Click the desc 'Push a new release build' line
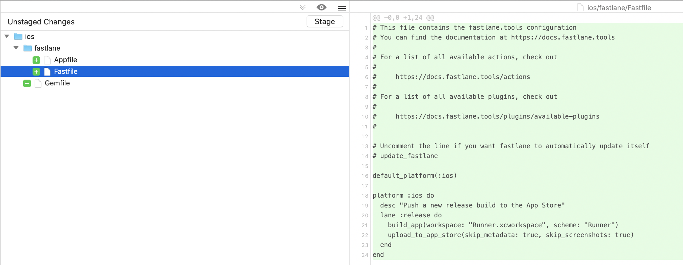The height and width of the screenshot is (265, 683). pos(473,205)
